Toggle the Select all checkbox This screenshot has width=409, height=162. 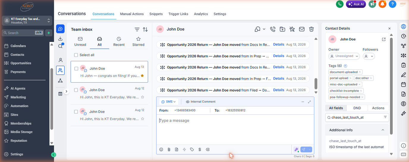coord(76,55)
